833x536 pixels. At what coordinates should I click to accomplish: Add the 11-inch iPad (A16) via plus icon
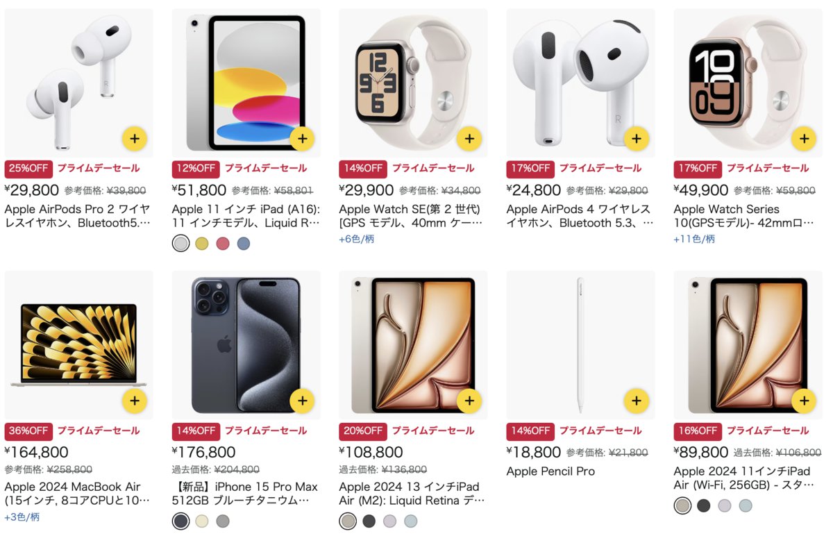click(302, 139)
